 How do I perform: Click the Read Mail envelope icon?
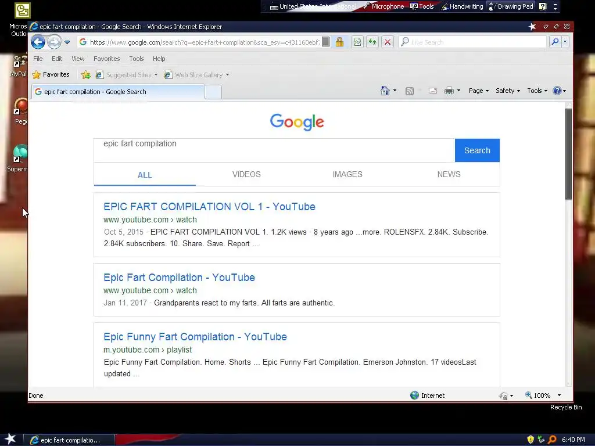(432, 91)
